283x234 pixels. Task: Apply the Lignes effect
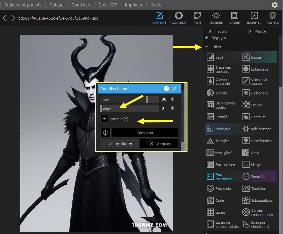216,212
